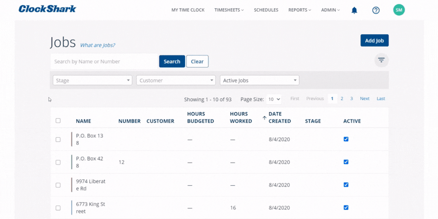Screen dimensions: 438x219
Task: Sort by the Name column header
Action: coord(84,121)
